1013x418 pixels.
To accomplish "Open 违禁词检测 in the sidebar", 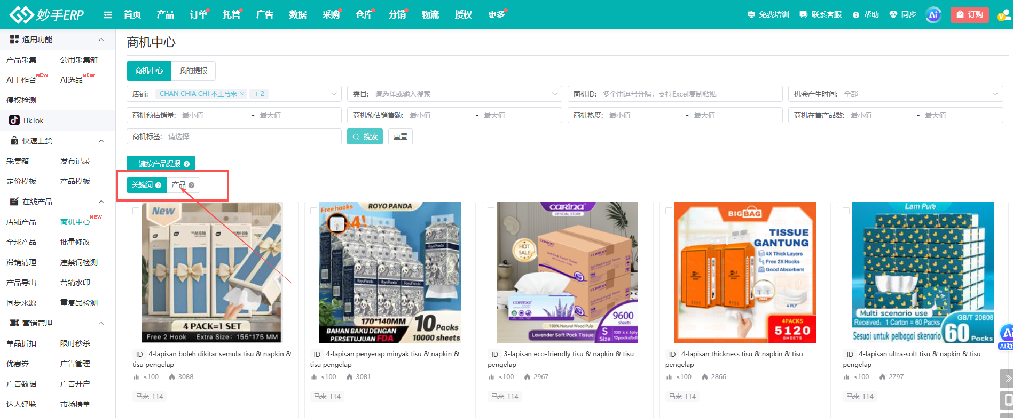I will coord(79,262).
